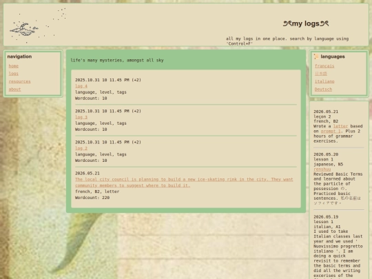The image size is (372, 279).
Task: Click the navigation panel heading
Action: (x=19, y=56)
